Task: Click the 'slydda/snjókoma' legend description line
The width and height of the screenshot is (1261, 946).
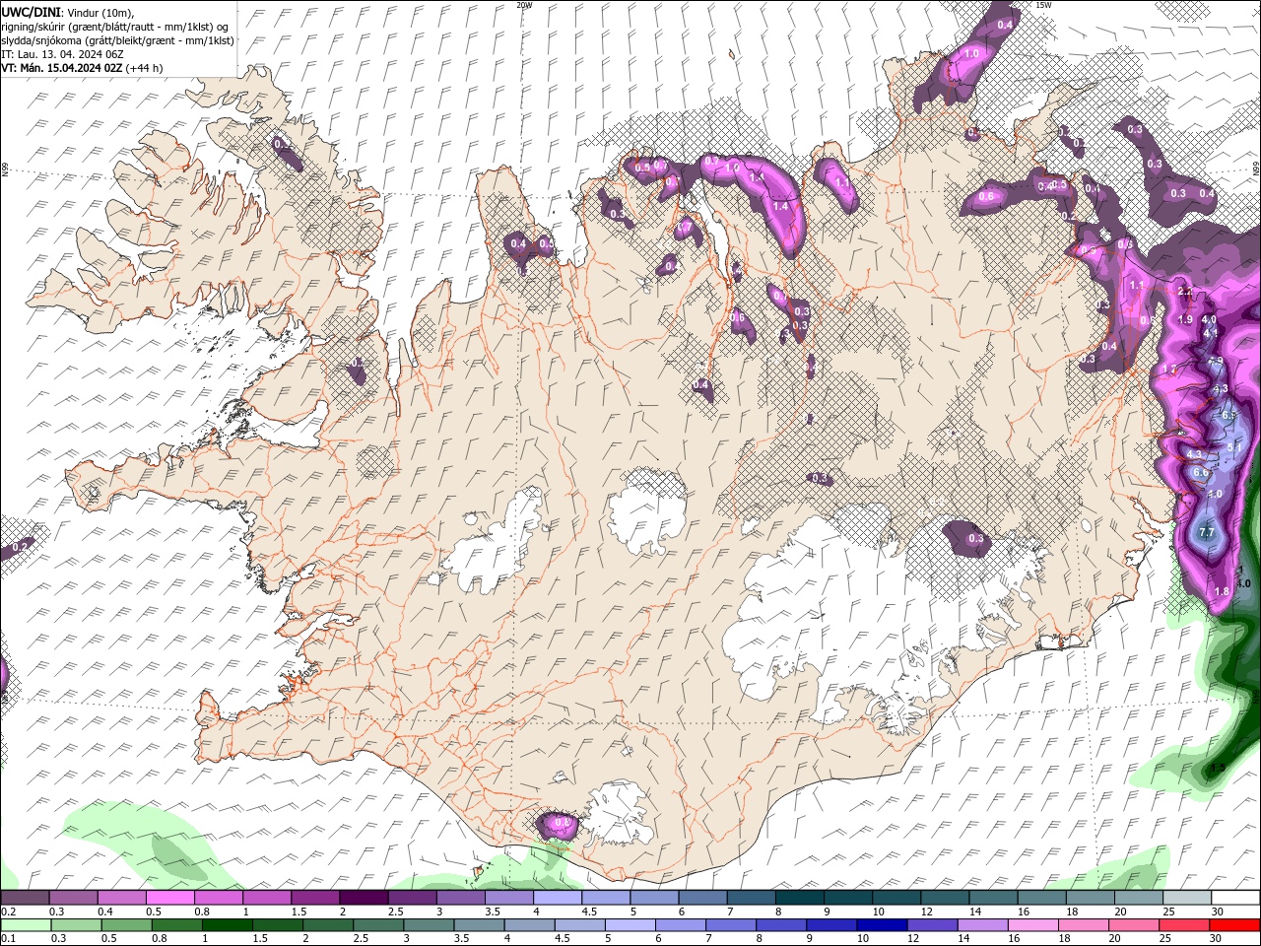Action: tap(117, 40)
